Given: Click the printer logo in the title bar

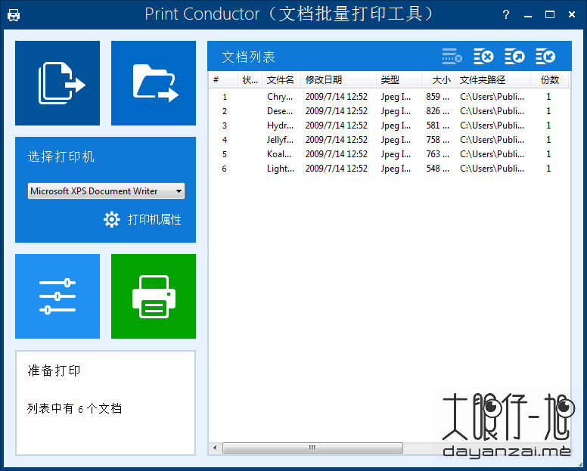Looking at the screenshot, I should 14,14.
